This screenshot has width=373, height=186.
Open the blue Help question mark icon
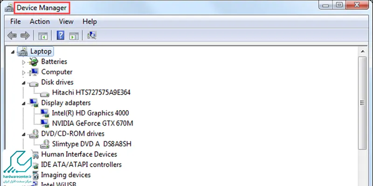pyautogui.click(x=61, y=36)
